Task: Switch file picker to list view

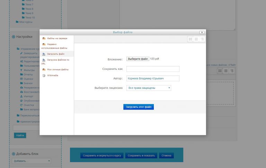Action: click(x=196, y=39)
